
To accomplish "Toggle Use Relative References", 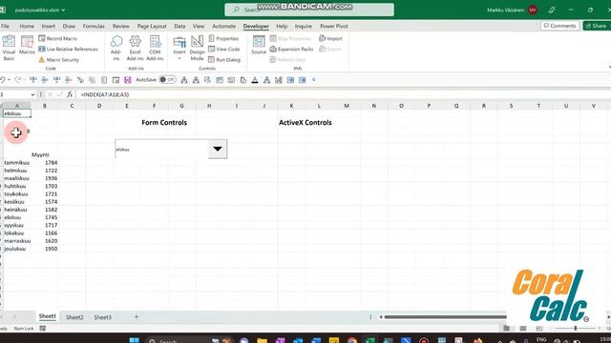I will coord(68,49).
